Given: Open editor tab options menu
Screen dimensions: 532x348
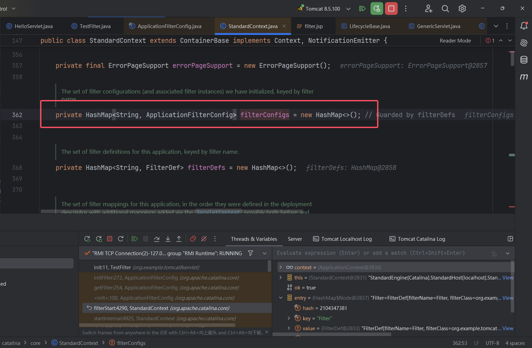Looking at the screenshot, I should (507, 26).
